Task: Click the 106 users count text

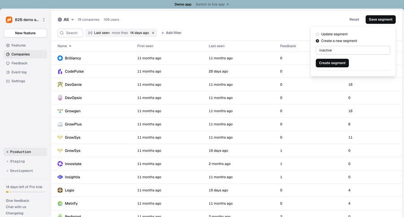Action: point(111,20)
